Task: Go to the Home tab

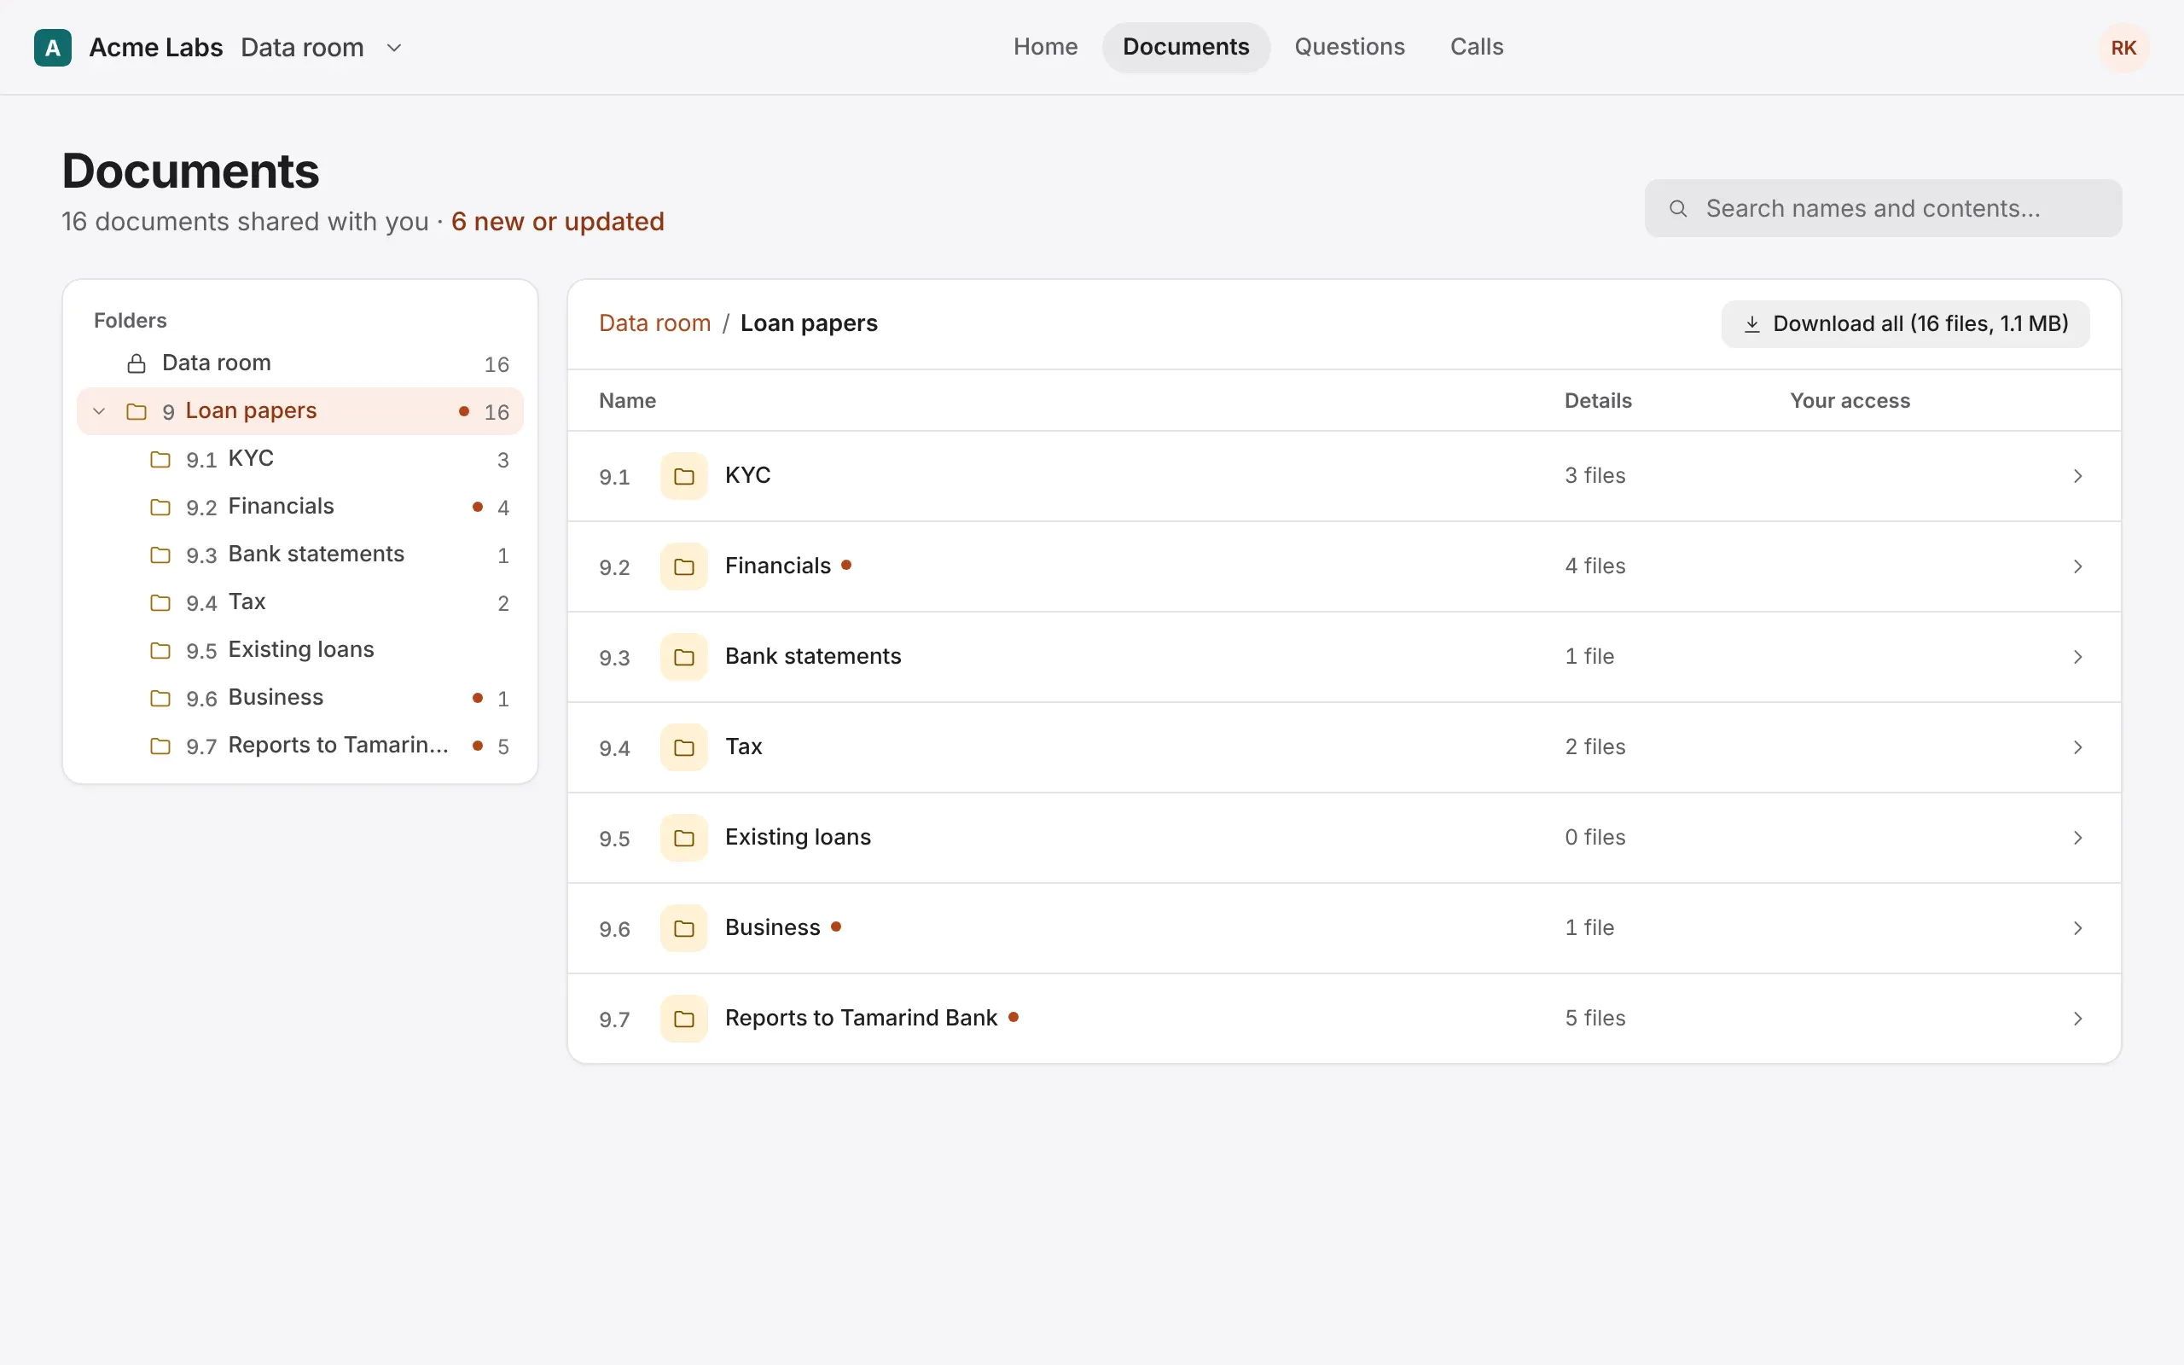Action: click(x=1045, y=47)
